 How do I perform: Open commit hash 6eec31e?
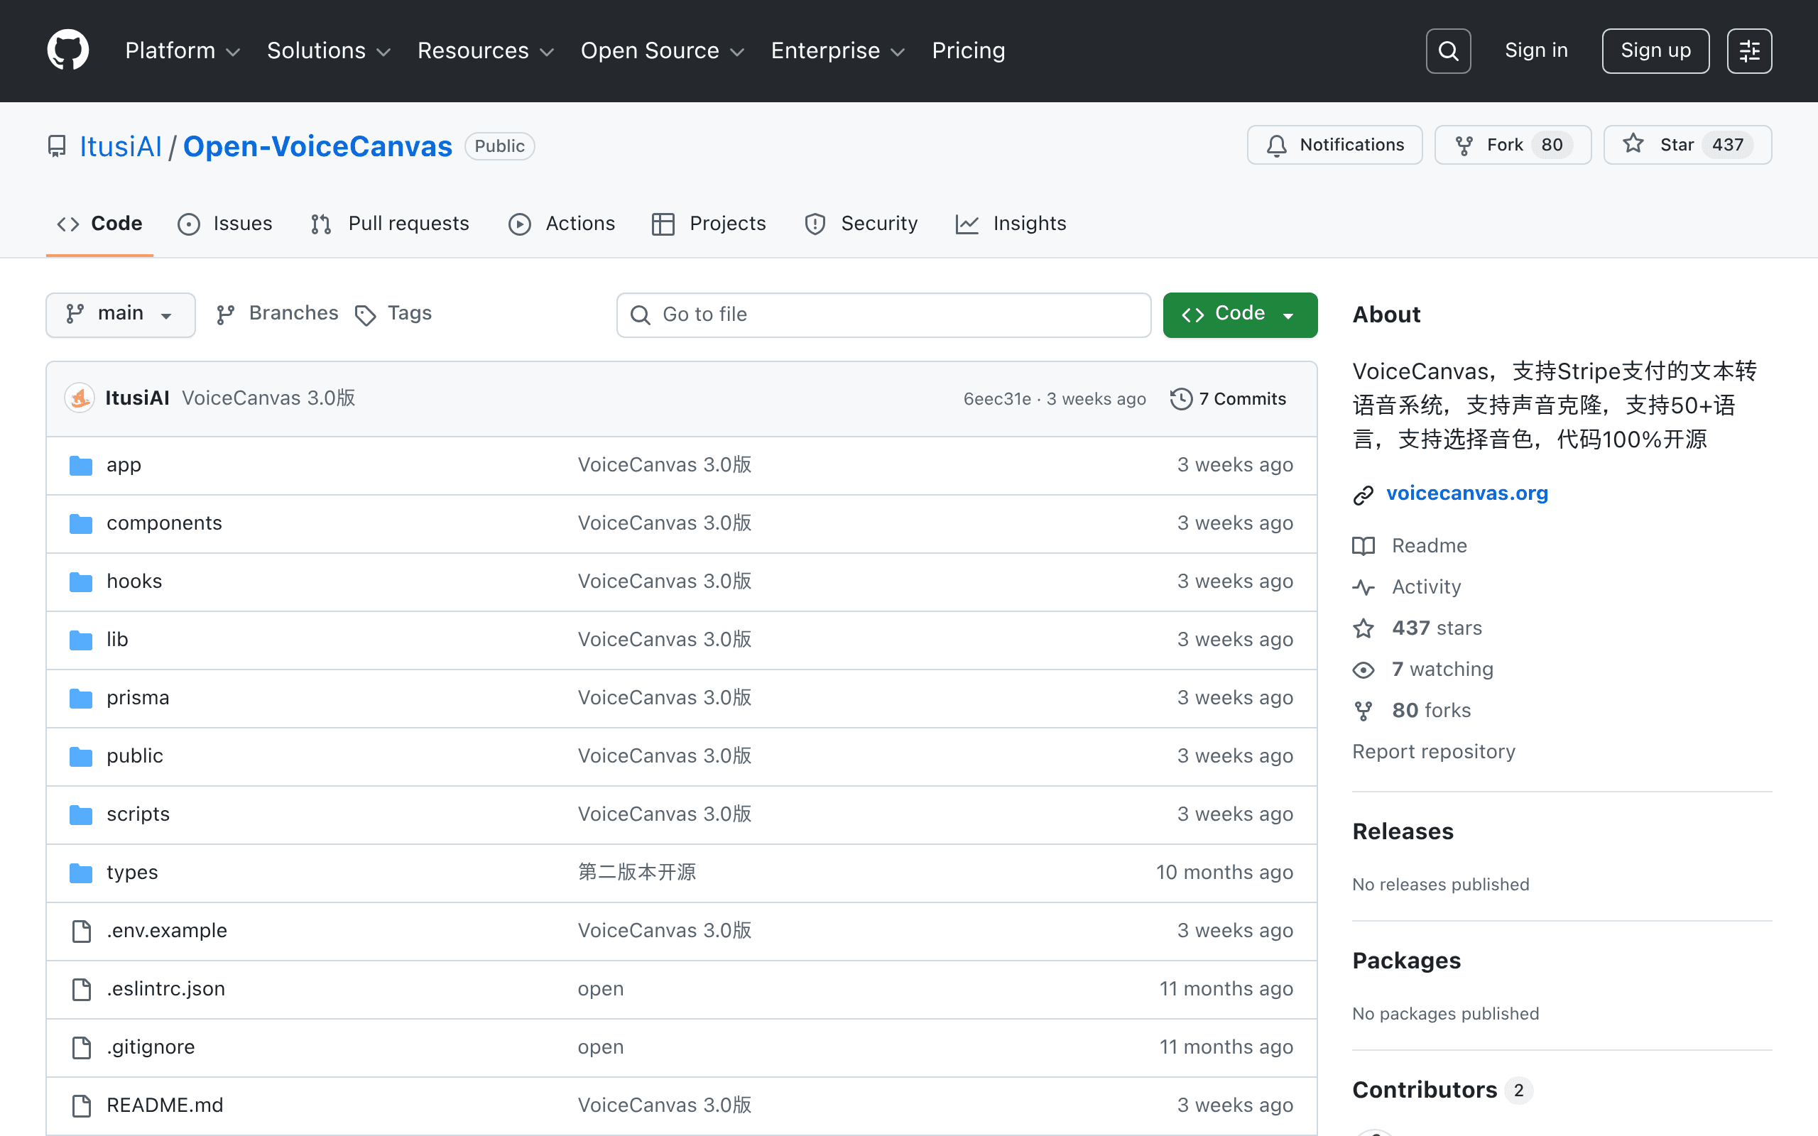pos(997,399)
